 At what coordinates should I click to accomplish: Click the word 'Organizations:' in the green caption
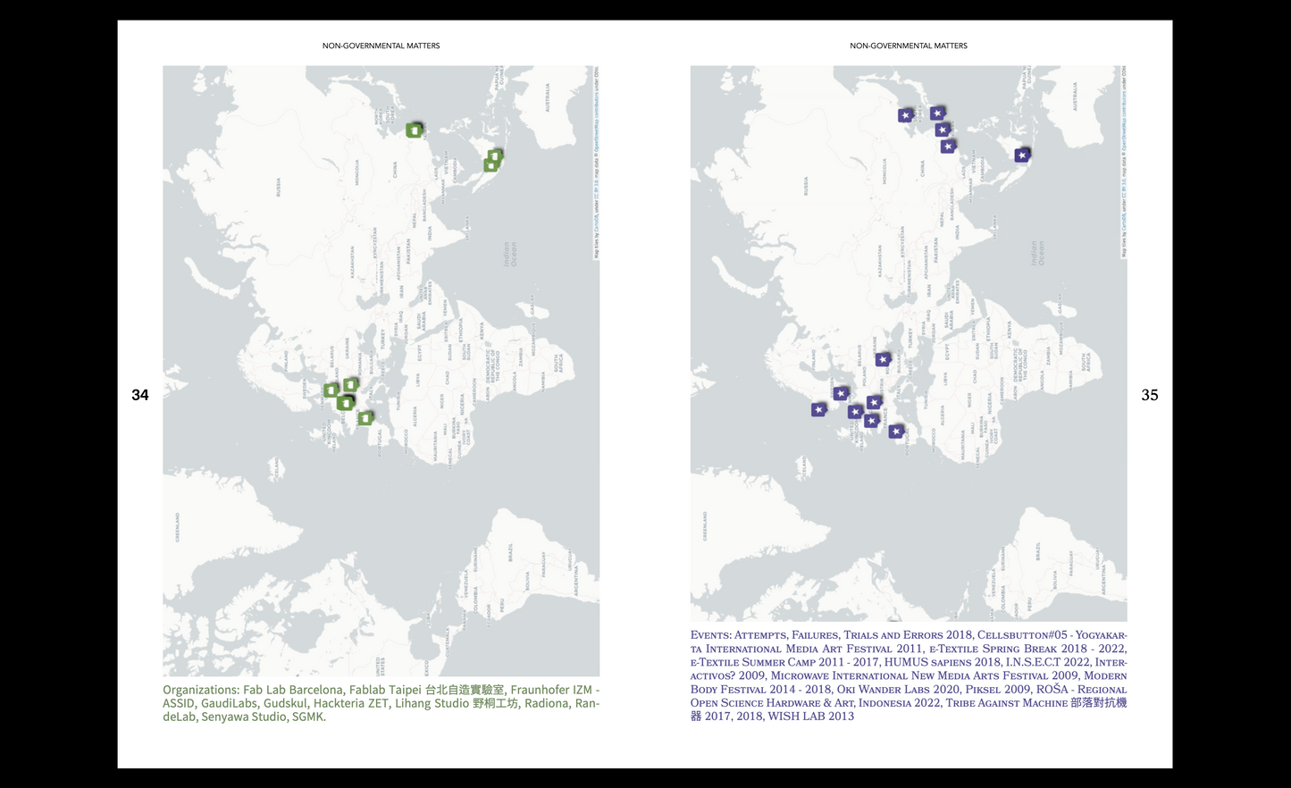(201, 690)
